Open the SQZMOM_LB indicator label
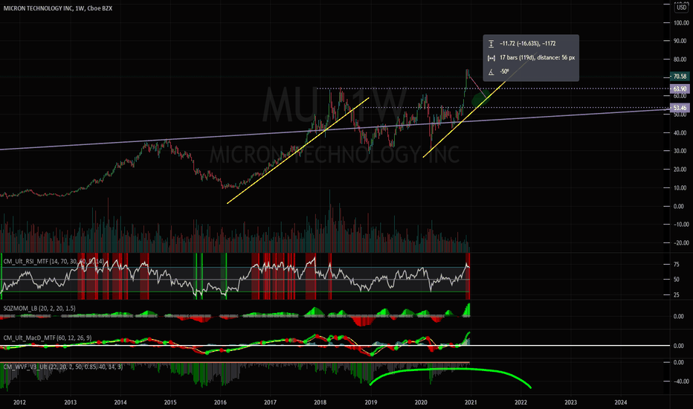Image resolution: width=693 pixels, height=409 pixels. [39, 308]
